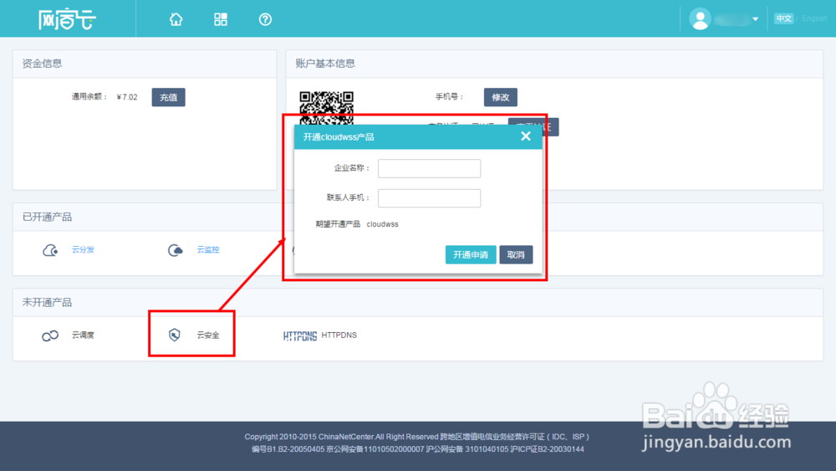
Task: Open the product grid icon
Action: [221, 19]
